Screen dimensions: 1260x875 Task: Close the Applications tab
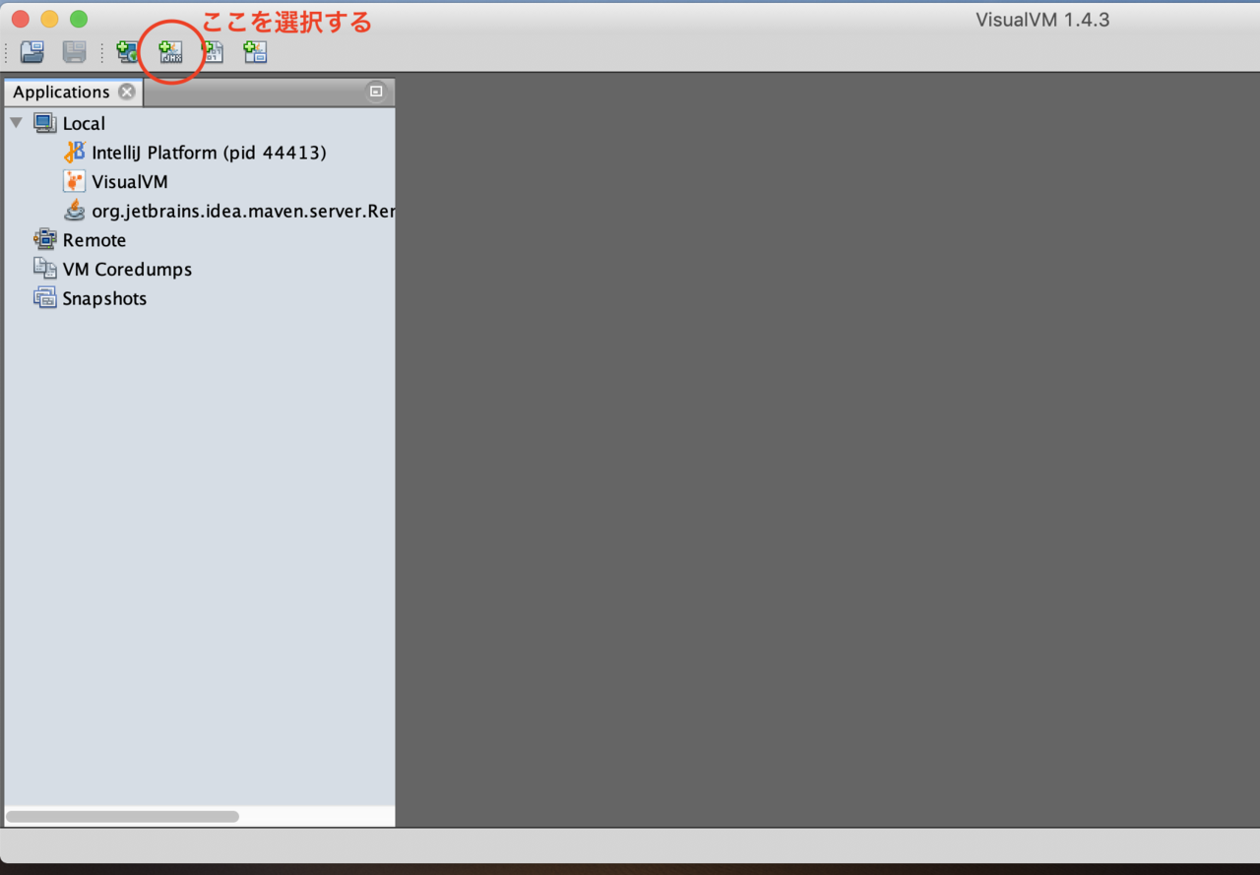127,93
